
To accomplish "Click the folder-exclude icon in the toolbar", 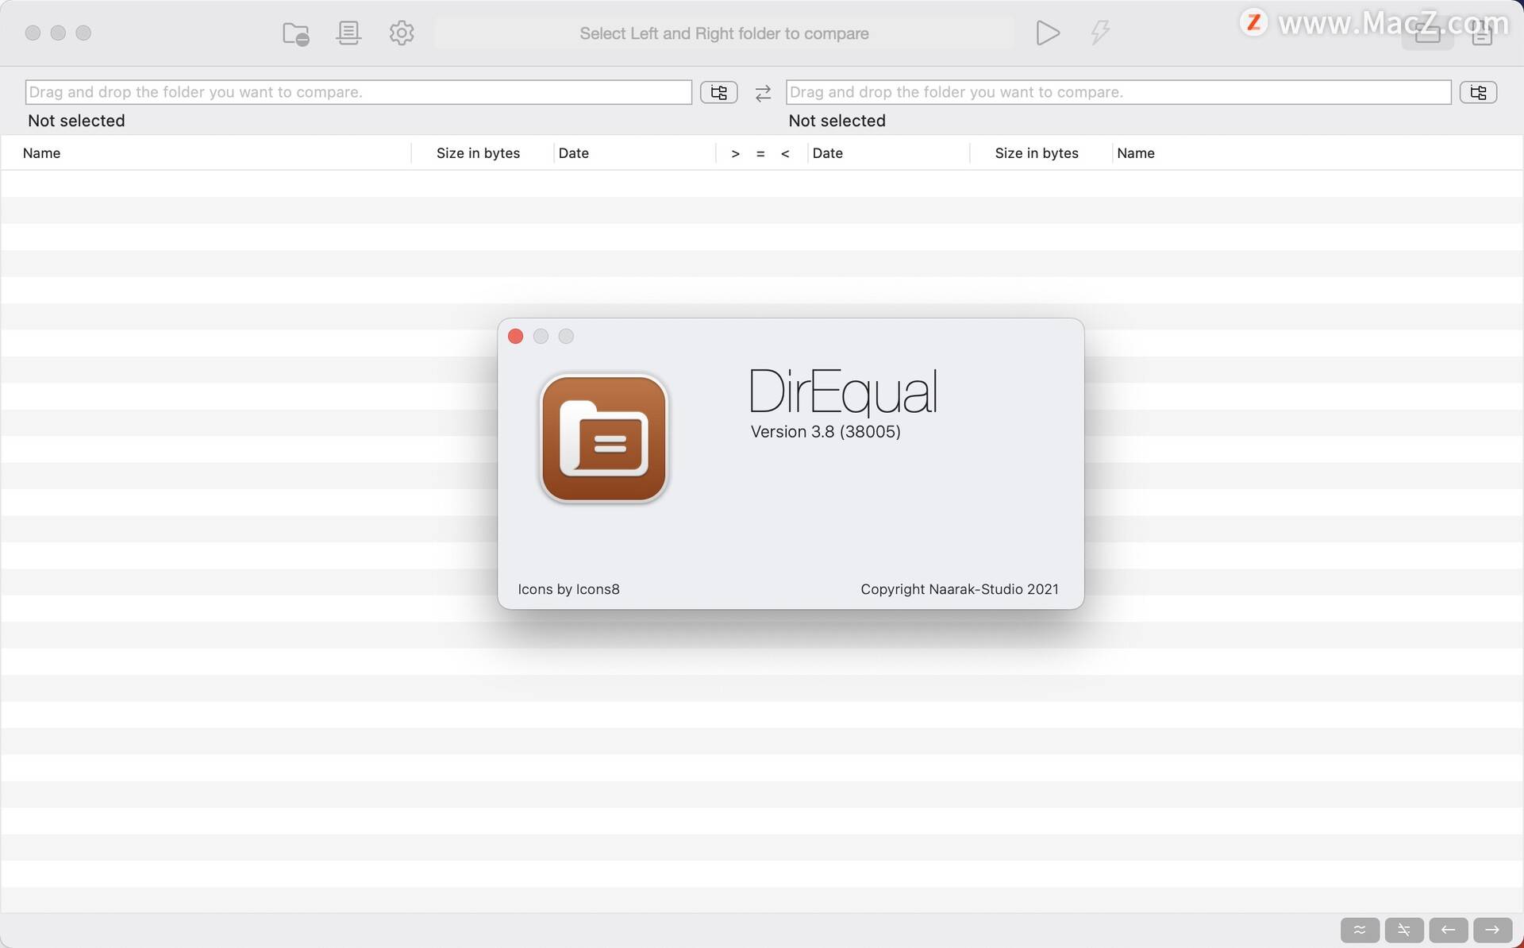I will tap(296, 33).
